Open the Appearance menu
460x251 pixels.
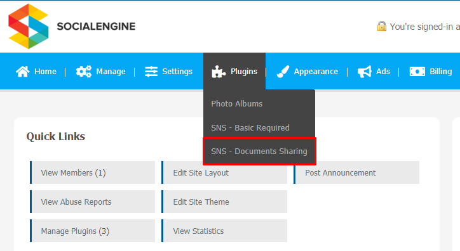tap(316, 72)
